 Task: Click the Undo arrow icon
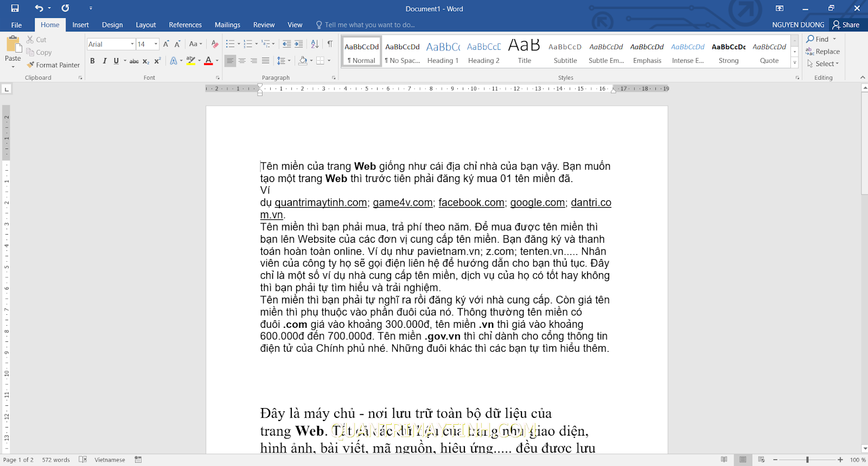point(39,8)
